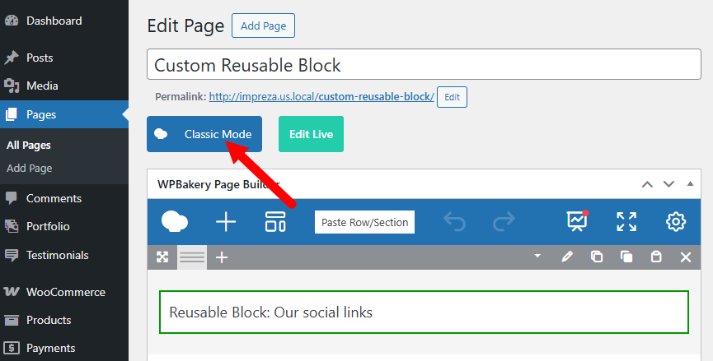Move WPBakery panel up with chevron
The height and width of the screenshot is (361, 713).
647,184
